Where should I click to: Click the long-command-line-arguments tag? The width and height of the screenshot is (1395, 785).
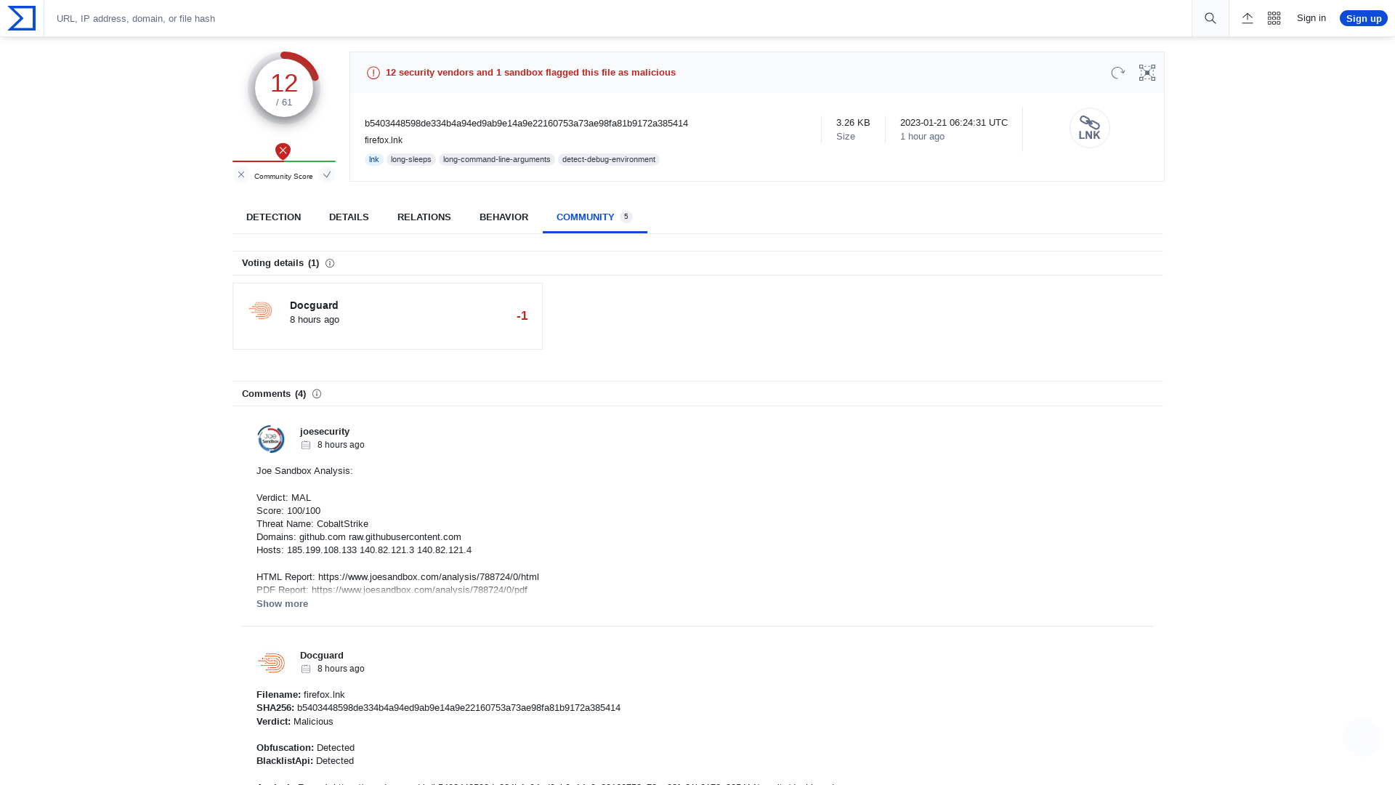pyautogui.click(x=497, y=159)
